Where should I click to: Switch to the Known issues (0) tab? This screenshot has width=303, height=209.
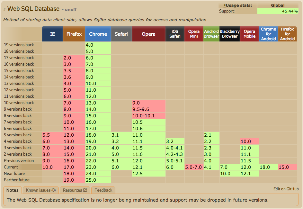coord(41,190)
